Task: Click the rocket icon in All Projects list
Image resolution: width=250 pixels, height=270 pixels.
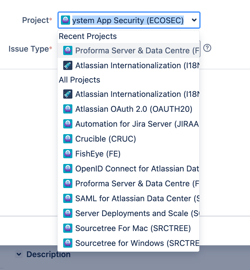Action: click(68, 94)
